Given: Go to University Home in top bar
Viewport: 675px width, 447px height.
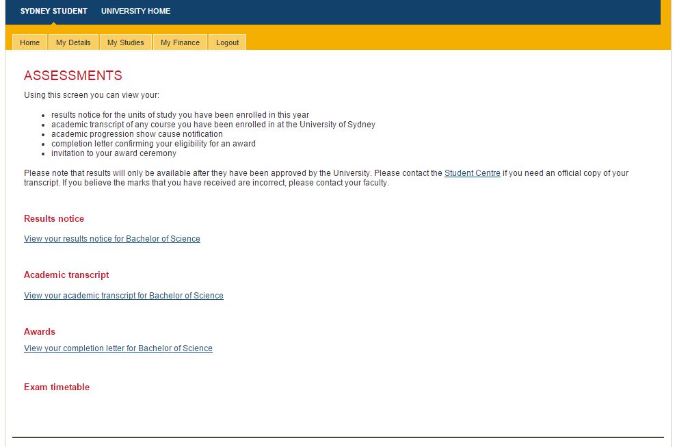Looking at the screenshot, I should pos(135,11).
